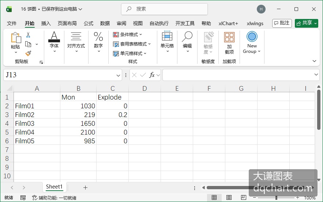The width and height of the screenshot is (323, 202).
Task: Open the clipboard dialog launcher
Action: (x=41, y=62)
